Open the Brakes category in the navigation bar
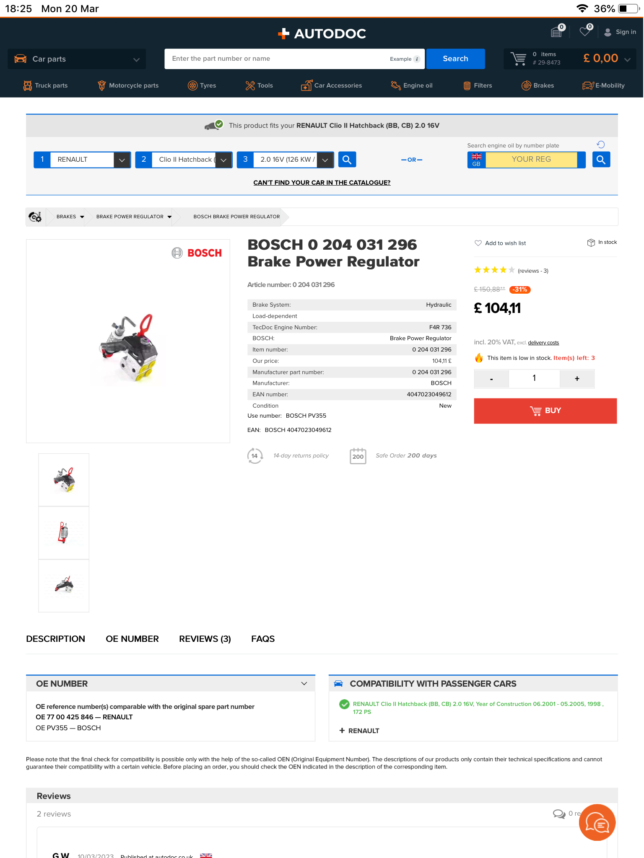The height and width of the screenshot is (858, 644). click(538, 85)
